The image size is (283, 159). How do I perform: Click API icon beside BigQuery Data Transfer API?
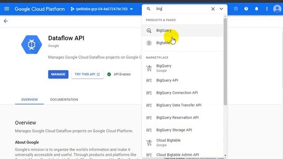point(149,105)
